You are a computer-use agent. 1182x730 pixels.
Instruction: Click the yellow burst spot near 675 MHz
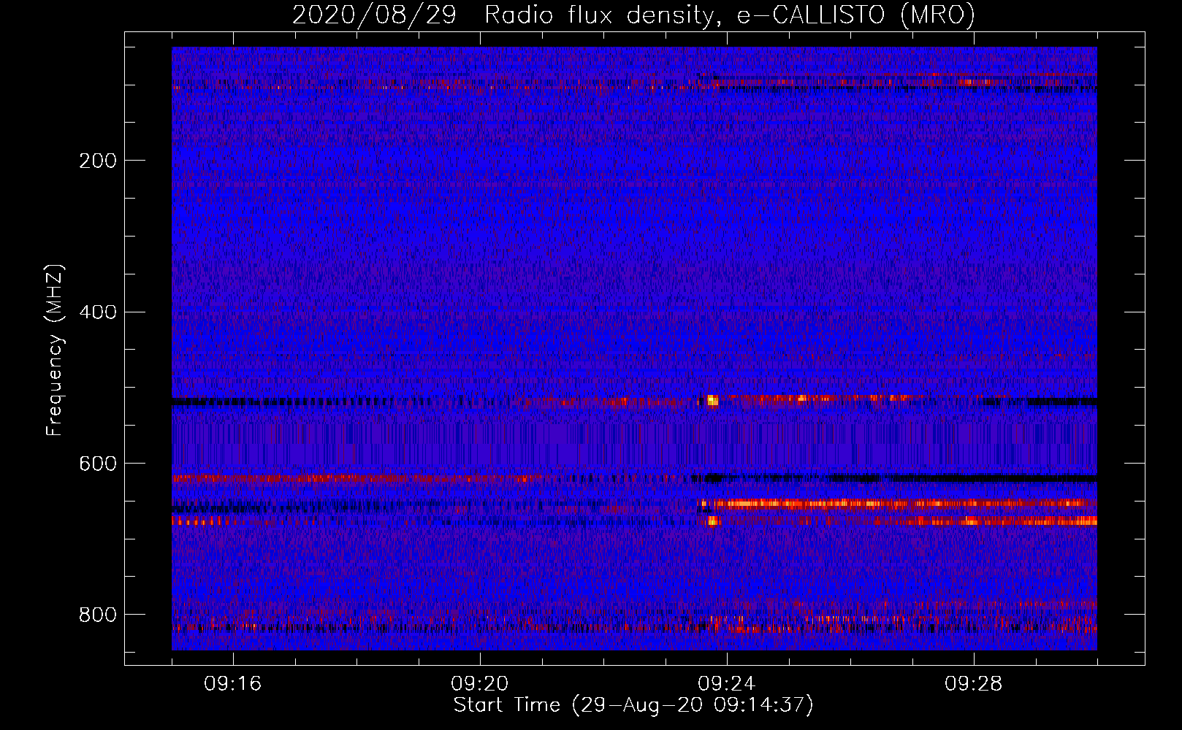[713, 520]
